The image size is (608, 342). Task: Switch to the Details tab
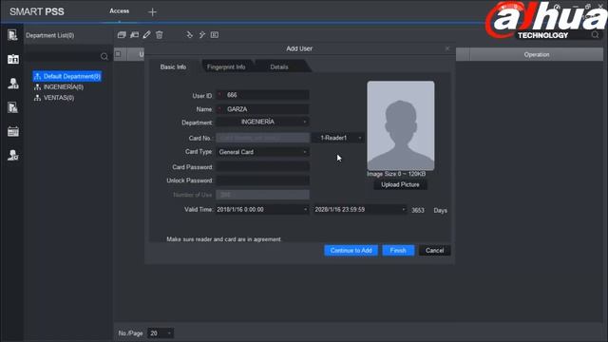click(x=279, y=67)
